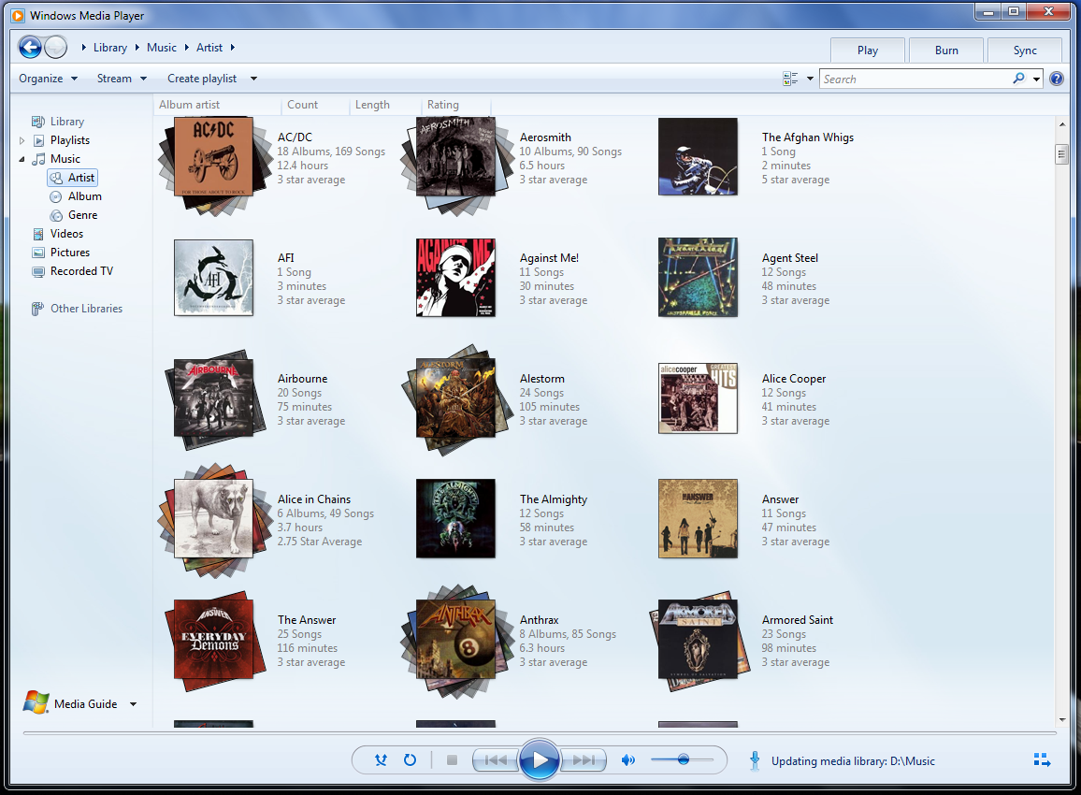Start playback with the Play button
The width and height of the screenshot is (1081, 795).
pyautogui.click(x=540, y=759)
